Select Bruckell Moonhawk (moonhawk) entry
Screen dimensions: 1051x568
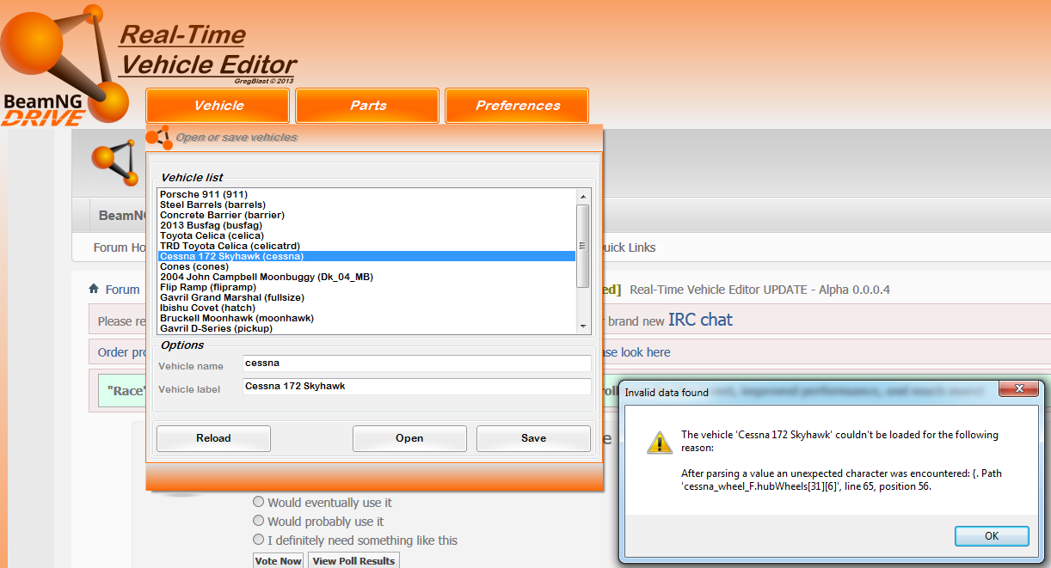[x=367, y=318]
